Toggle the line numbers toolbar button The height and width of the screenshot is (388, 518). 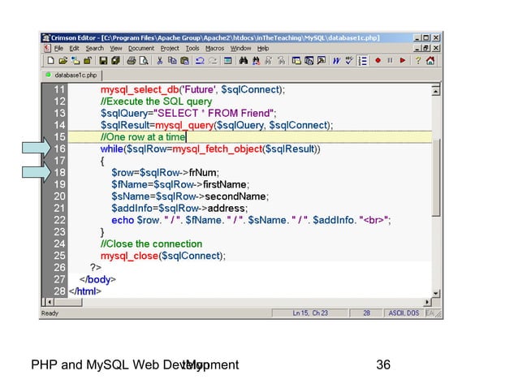[364, 60]
